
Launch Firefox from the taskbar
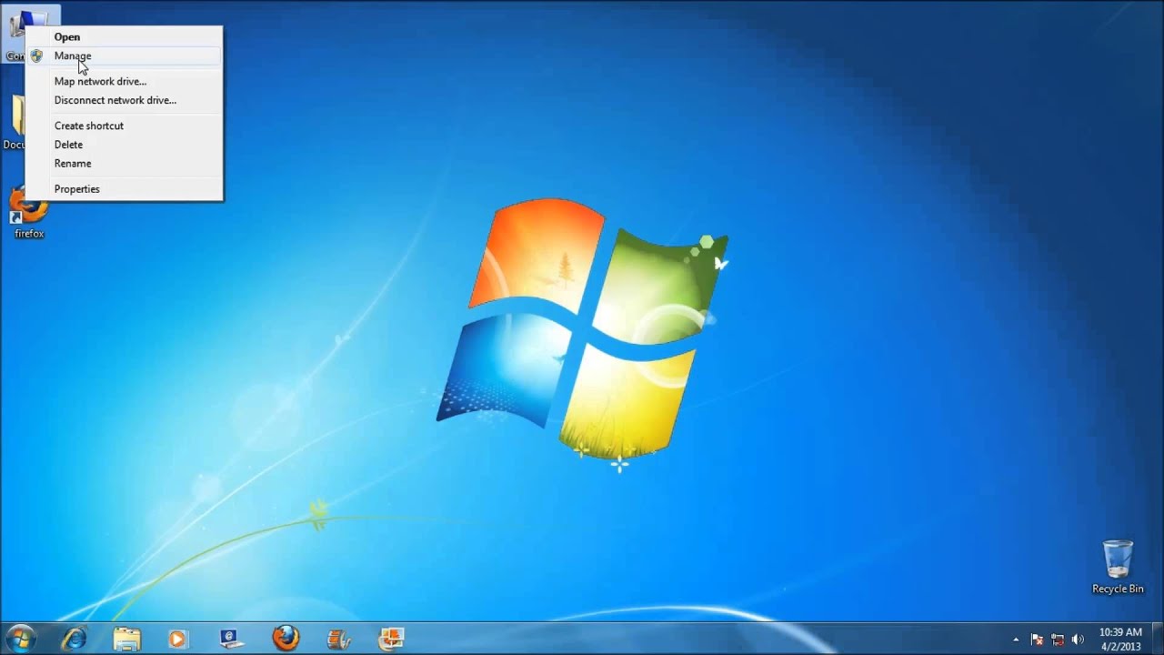coord(286,639)
